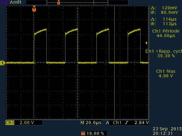Click the 23 Sep 2015 date readout
Image resolution: width=182 pixels, height=136 pixels.
167,129
